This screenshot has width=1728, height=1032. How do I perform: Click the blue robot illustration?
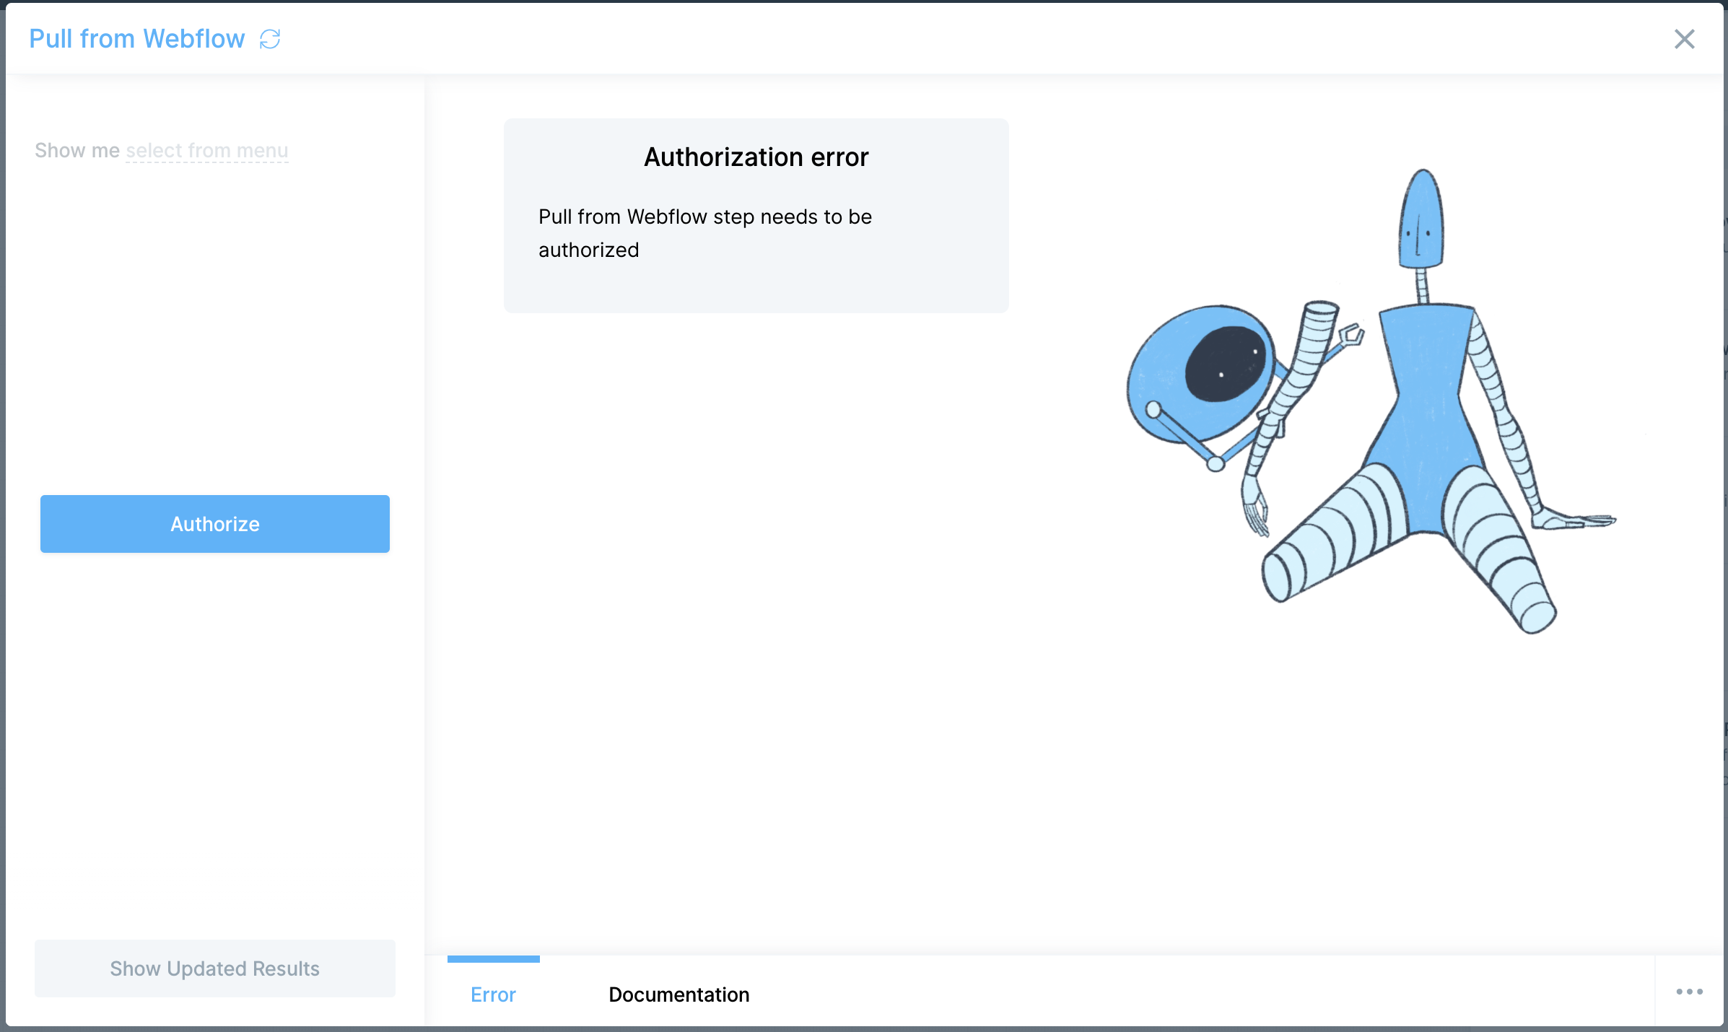click(x=1371, y=401)
